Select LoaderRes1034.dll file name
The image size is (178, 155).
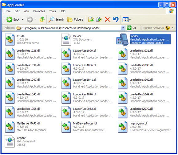click(x=28, y=65)
